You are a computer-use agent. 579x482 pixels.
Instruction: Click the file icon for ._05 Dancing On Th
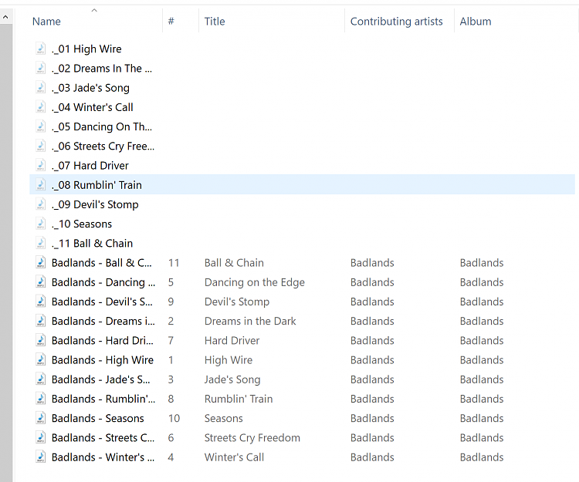click(41, 126)
